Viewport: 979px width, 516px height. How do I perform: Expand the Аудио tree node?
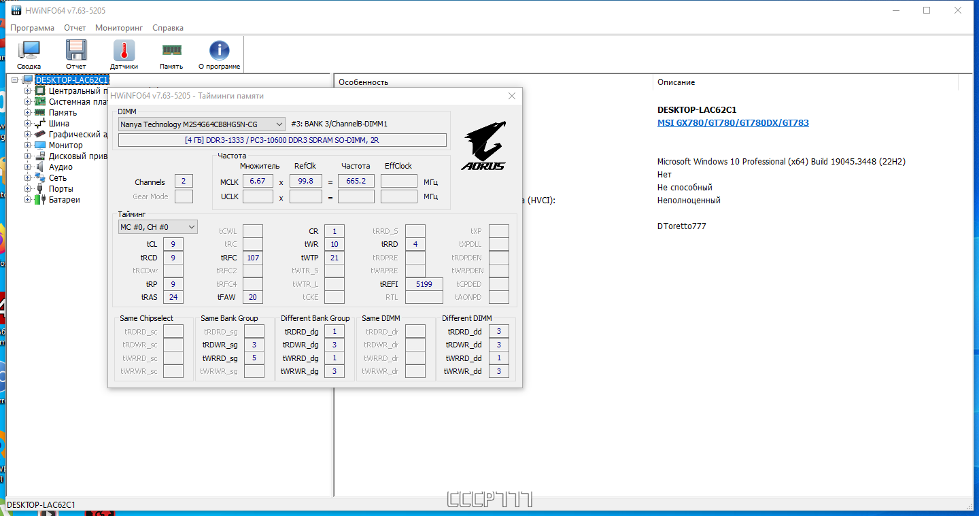click(28, 167)
